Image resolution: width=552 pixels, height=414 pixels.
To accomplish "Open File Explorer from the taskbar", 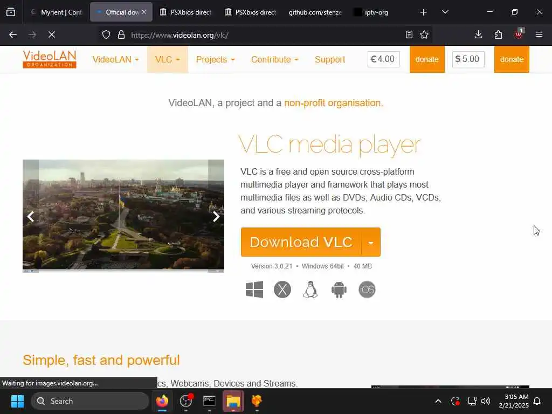I will click(x=233, y=401).
